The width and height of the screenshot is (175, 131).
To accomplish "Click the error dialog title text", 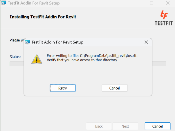I will tap(57, 42).
